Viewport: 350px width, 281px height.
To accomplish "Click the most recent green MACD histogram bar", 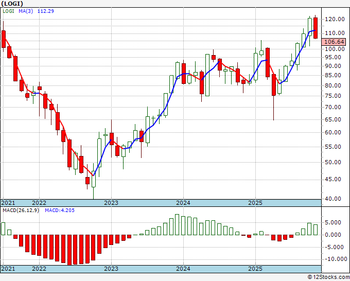I will click(x=316, y=230).
